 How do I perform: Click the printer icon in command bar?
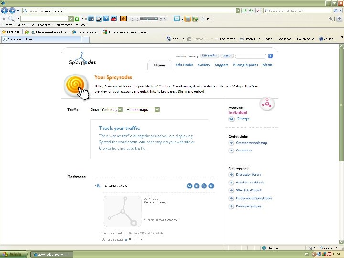[242, 39]
